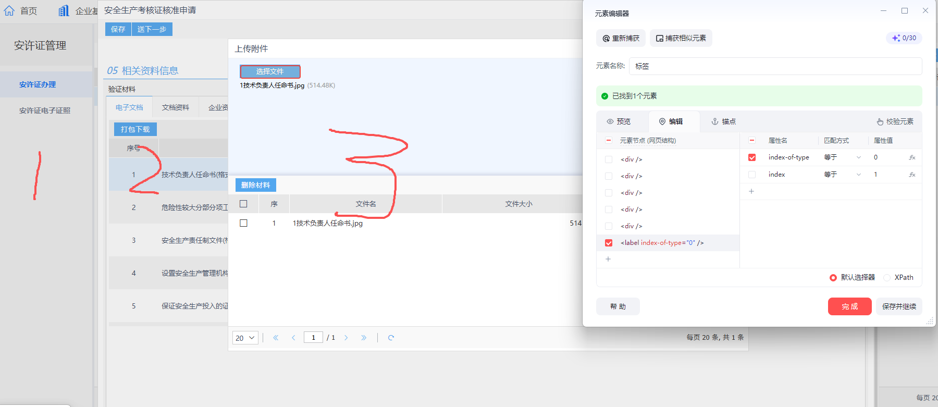938x407 pixels.
Task: Toggle the second div node checkbox
Action: pyautogui.click(x=609, y=176)
